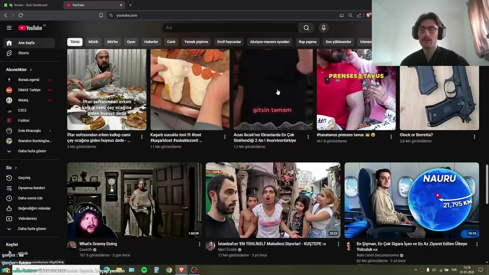Select the Rap yapma chip
489x275 pixels.
pos(308,42)
